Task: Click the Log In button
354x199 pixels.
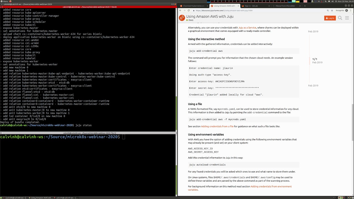Action: click(x=330, y=18)
